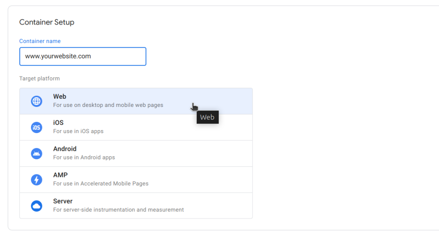439x237 pixels.
Task: Click the Android robot icon
Action: point(36,153)
